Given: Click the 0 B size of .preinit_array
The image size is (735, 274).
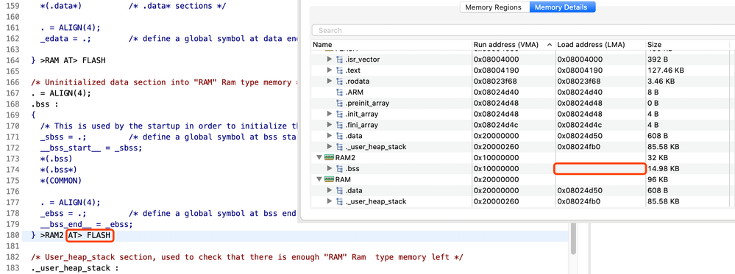Looking at the screenshot, I should pyautogui.click(x=653, y=103).
